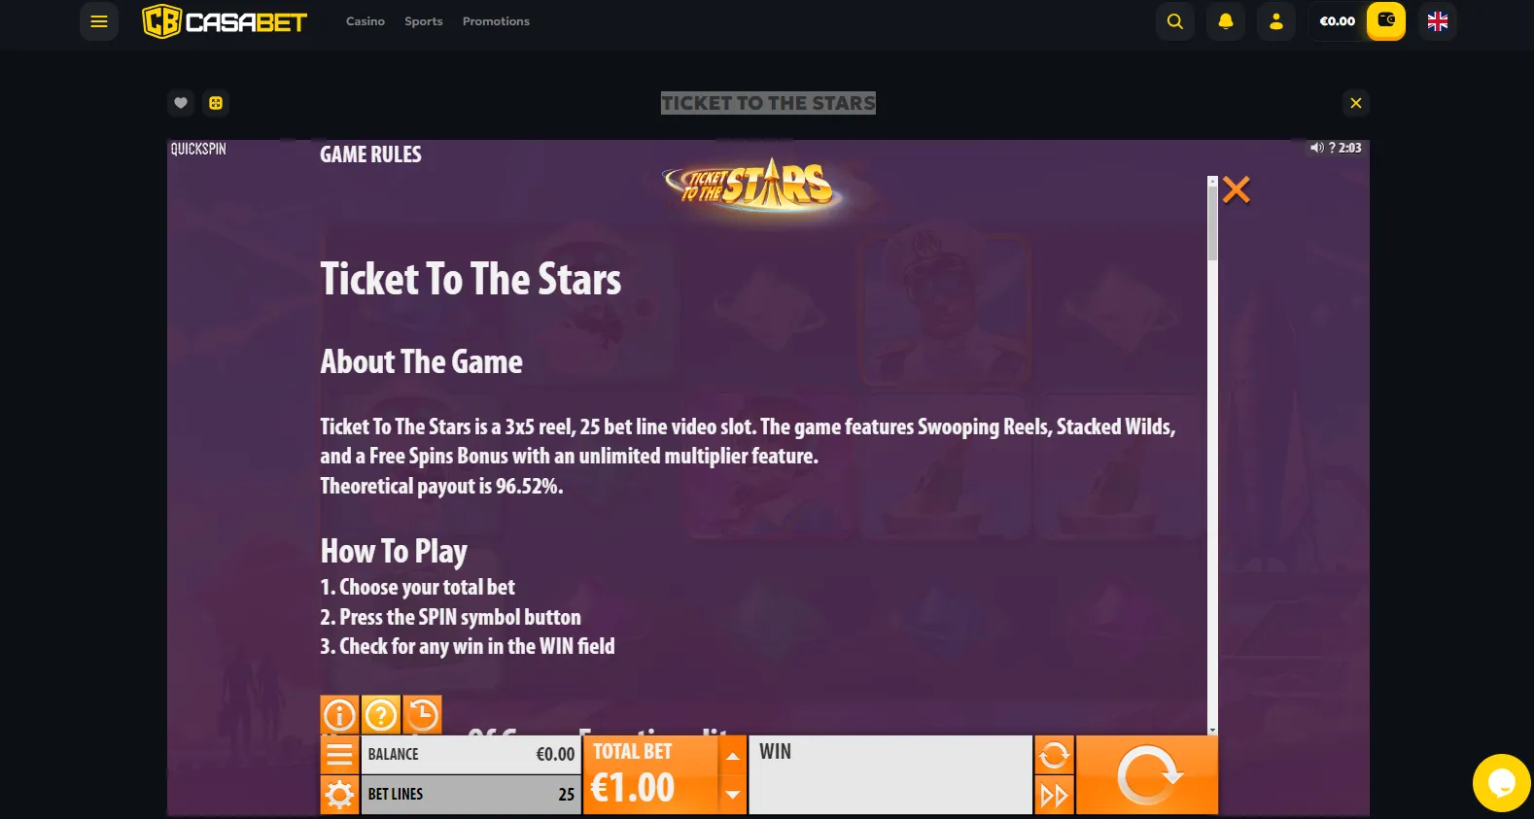Open the game menu lines icon

click(339, 755)
